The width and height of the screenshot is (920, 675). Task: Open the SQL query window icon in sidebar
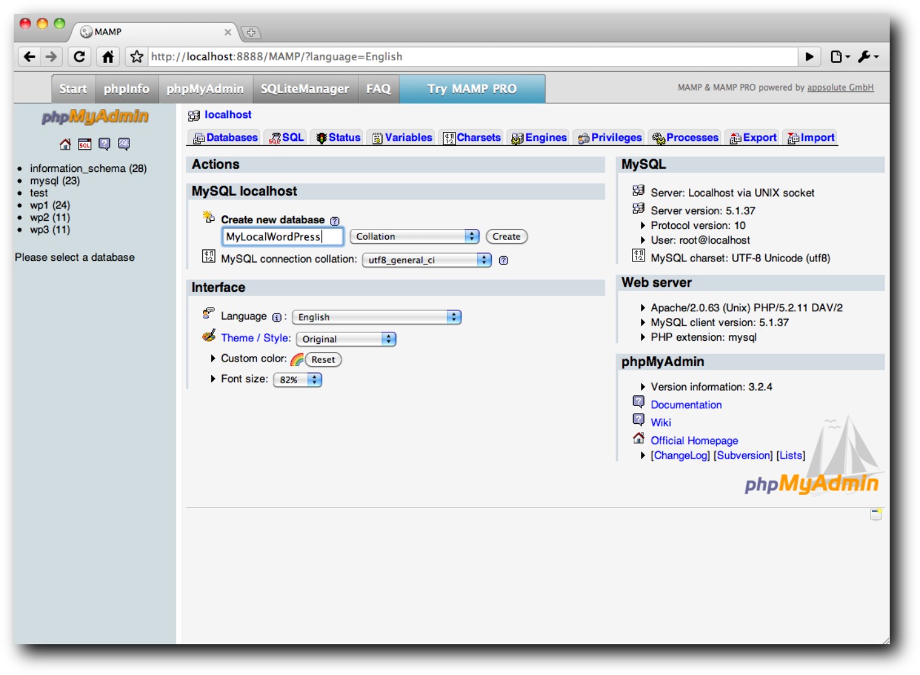tap(84, 145)
